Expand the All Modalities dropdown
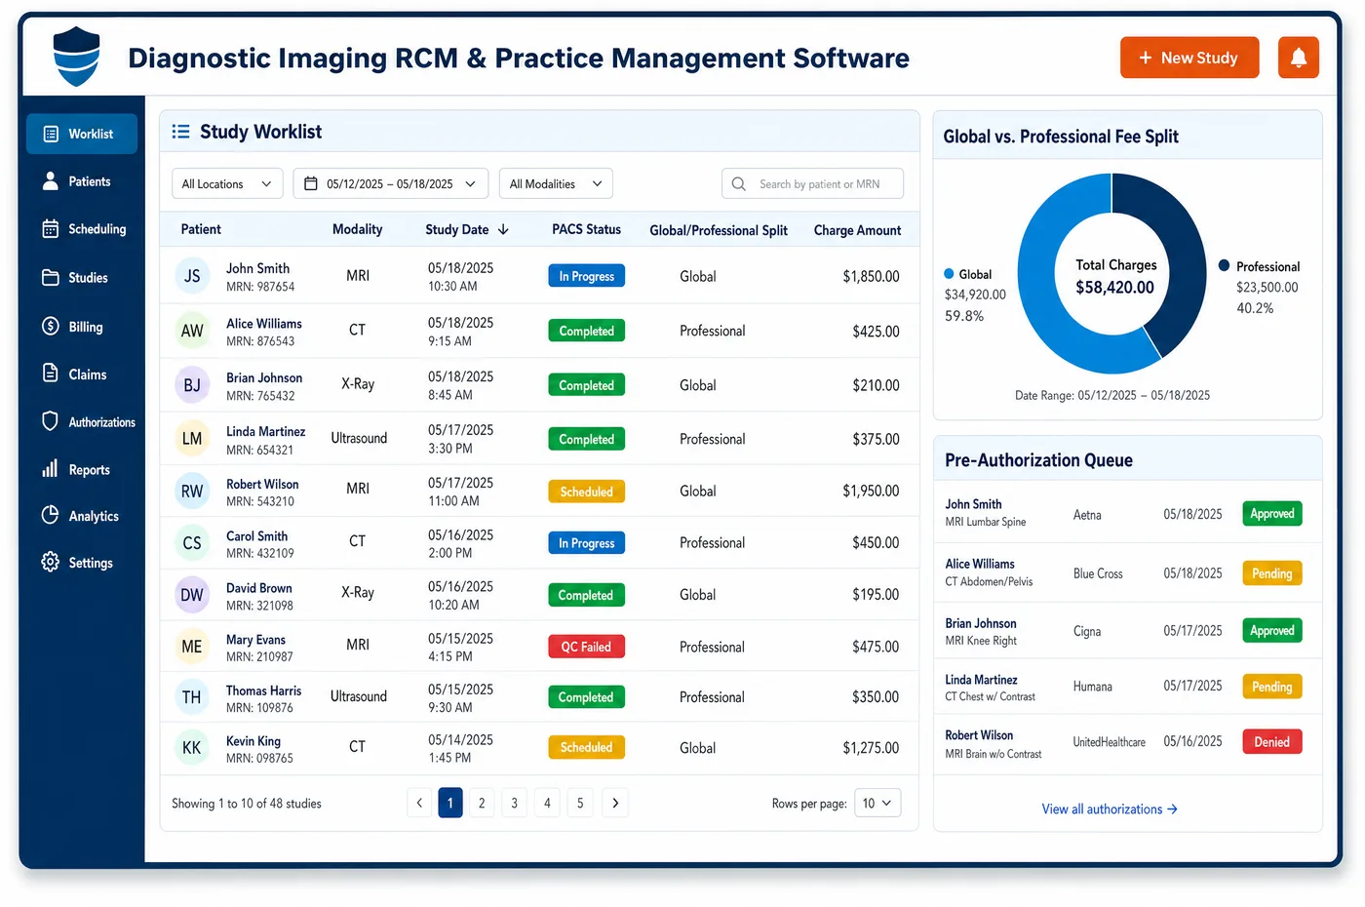 pos(556,183)
